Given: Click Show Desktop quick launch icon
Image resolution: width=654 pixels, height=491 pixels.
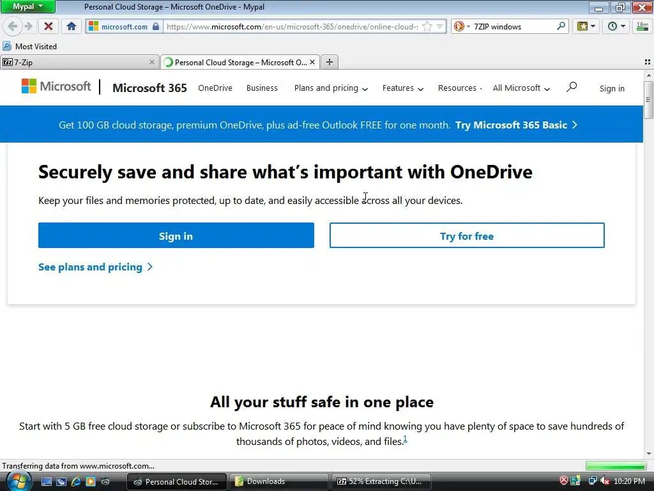Looking at the screenshot, I should [46, 481].
